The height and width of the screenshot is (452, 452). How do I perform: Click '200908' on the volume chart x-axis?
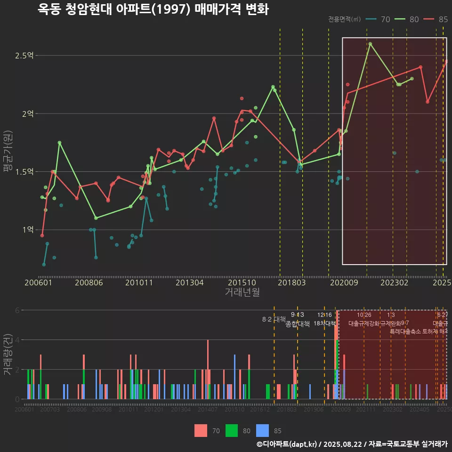[x=102, y=409]
